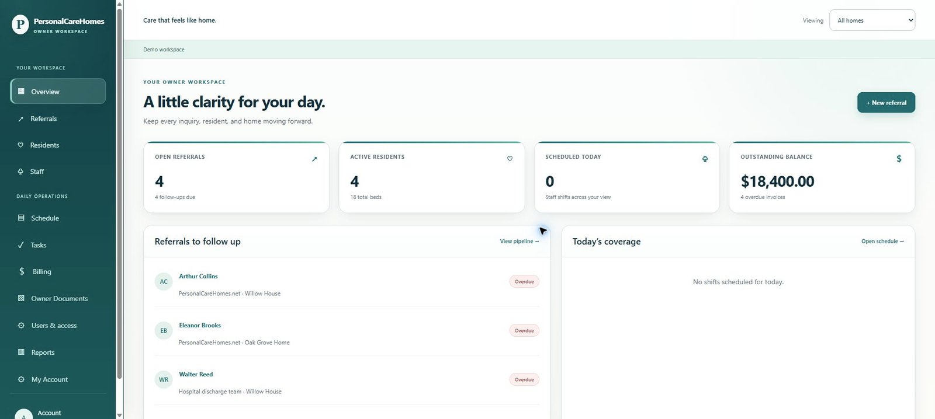Screen dimensions: 935x419
Task: Click the + New referral button
Action: (x=886, y=103)
